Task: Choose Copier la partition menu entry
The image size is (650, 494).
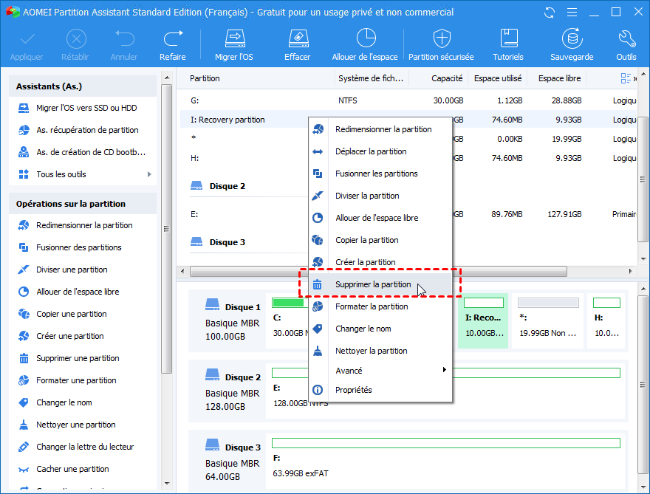Action: tap(380, 241)
